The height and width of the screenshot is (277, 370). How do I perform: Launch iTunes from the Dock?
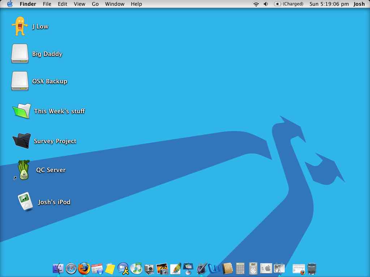click(136, 268)
